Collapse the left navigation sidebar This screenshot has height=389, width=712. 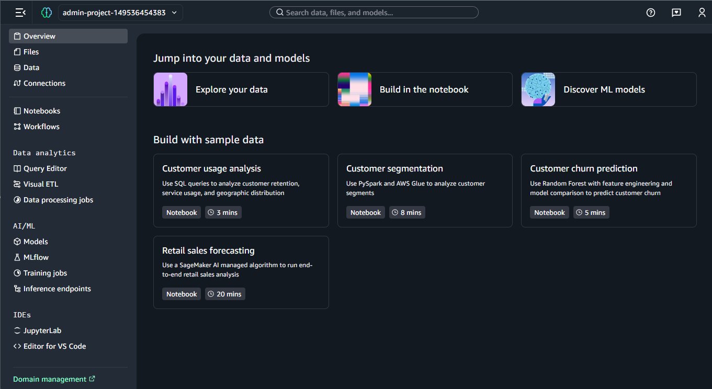click(x=20, y=13)
